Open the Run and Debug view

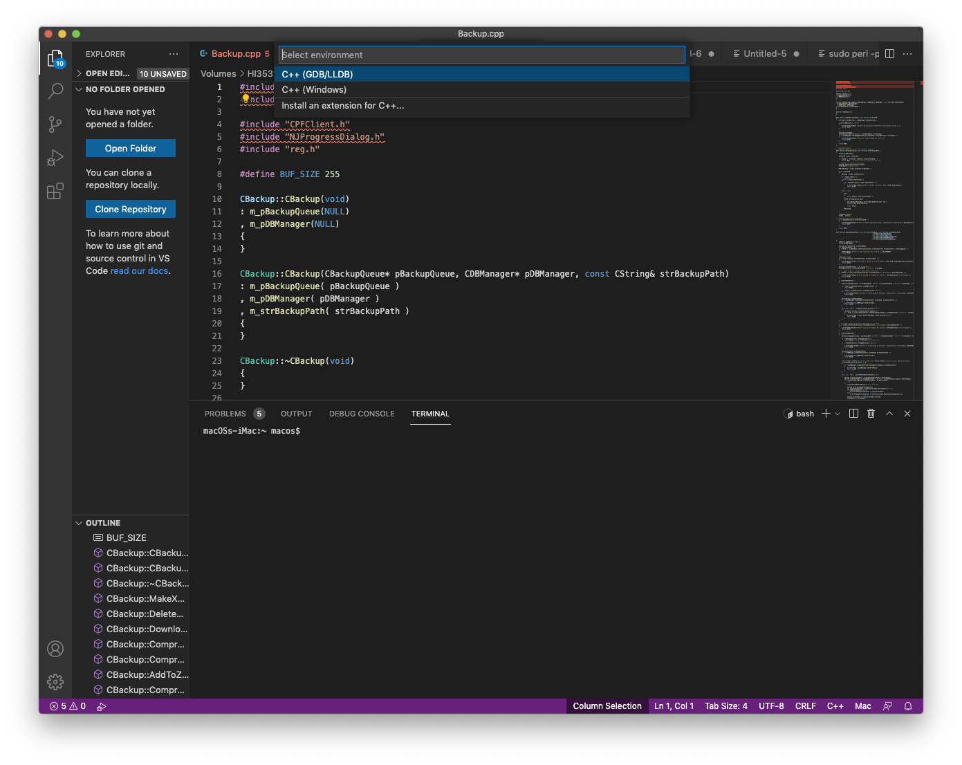[55, 158]
